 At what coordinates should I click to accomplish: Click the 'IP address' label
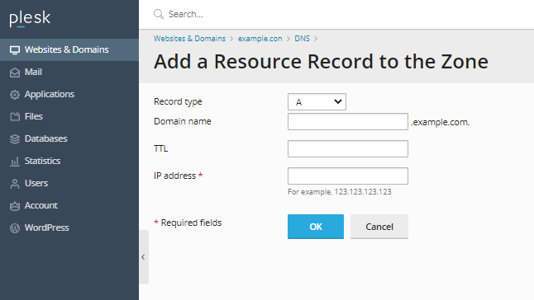coord(174,176)
